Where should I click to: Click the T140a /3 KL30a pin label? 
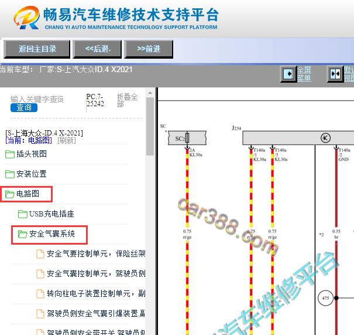[x=281, y=155]
